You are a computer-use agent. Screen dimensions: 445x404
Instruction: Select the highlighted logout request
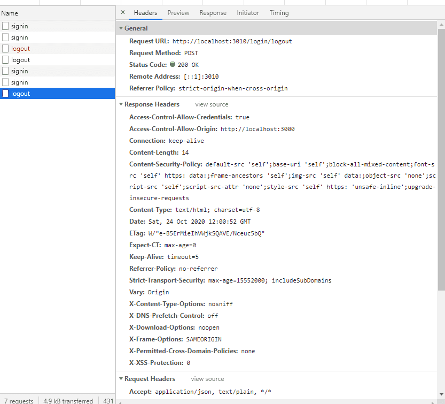point(57,94)
